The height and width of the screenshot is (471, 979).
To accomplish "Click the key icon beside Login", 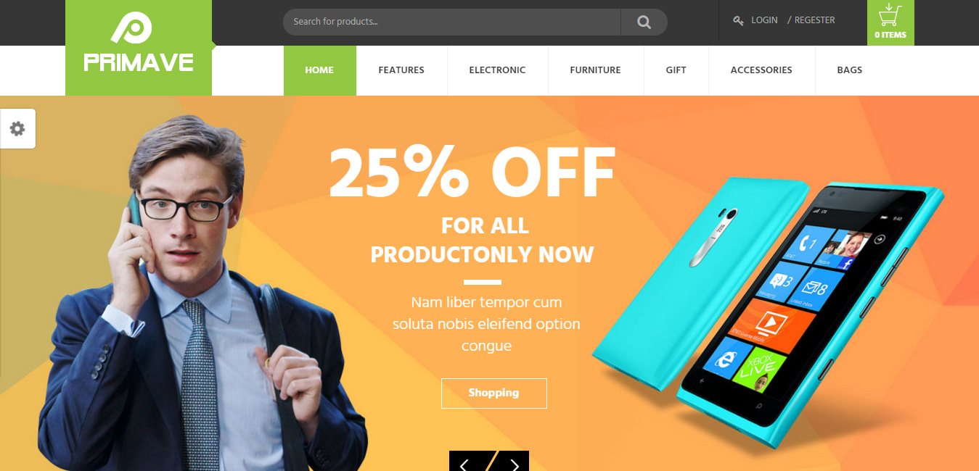I will [x=738, y=21].
